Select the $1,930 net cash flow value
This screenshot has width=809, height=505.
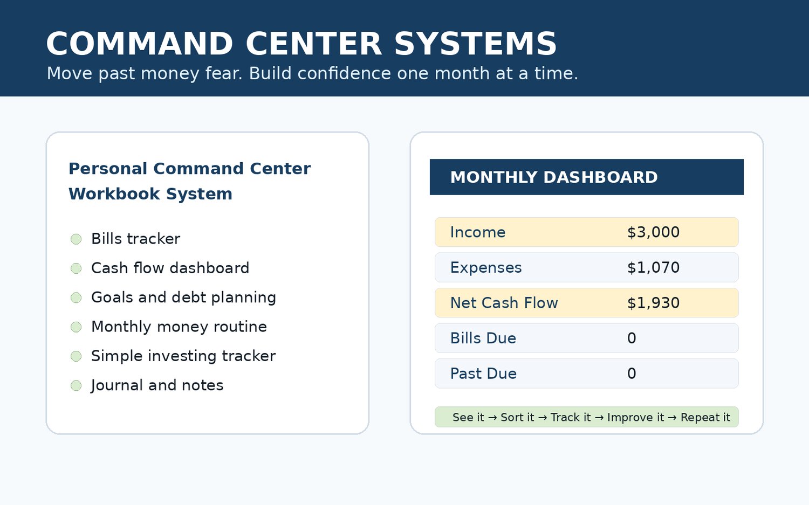pos(653,303)
